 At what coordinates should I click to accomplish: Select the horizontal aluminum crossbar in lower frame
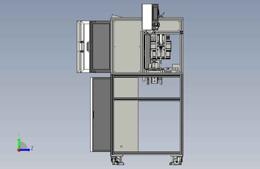click(147, 99)
